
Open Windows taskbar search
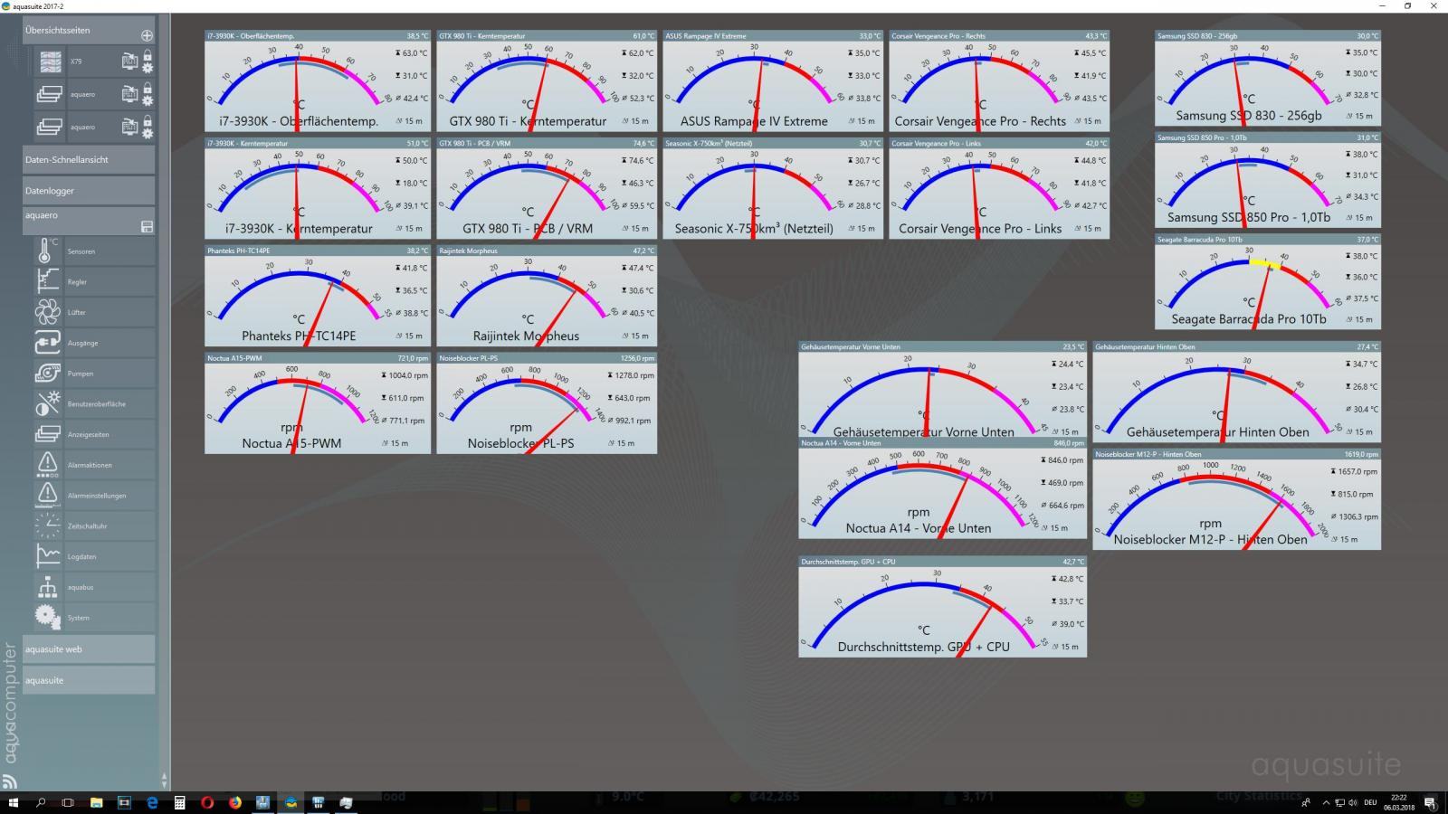pos(41,802)
